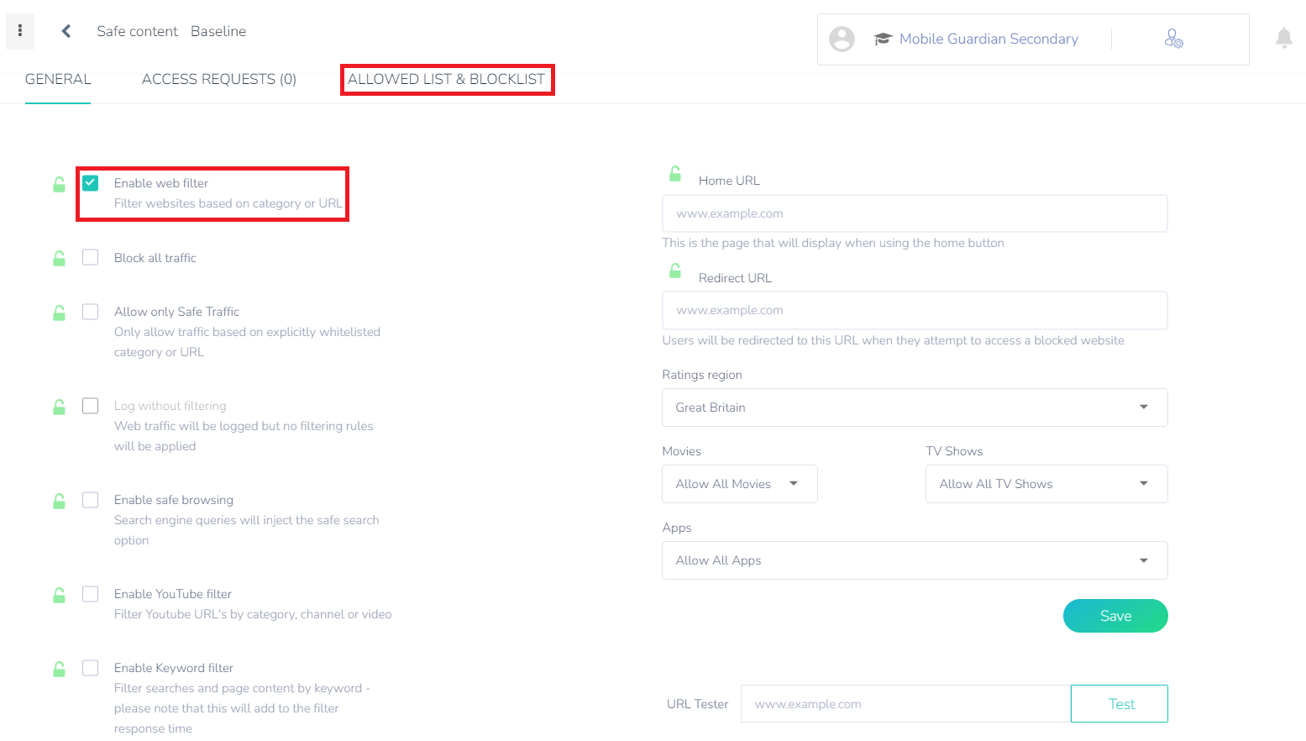1306x741 pixels.
Task: Open the user settings gear icon
Action: click(x=1173, y=39)
